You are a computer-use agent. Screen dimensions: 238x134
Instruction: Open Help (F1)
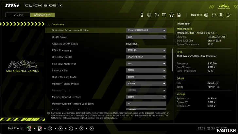(196, 15)
